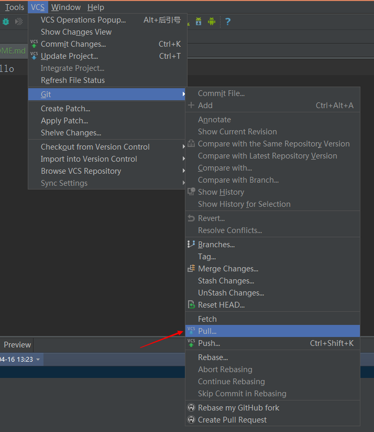This screenshot has height=432, width=374.
Task: Click the VCS icon beside Pull
Action: [x=191, y=331]
